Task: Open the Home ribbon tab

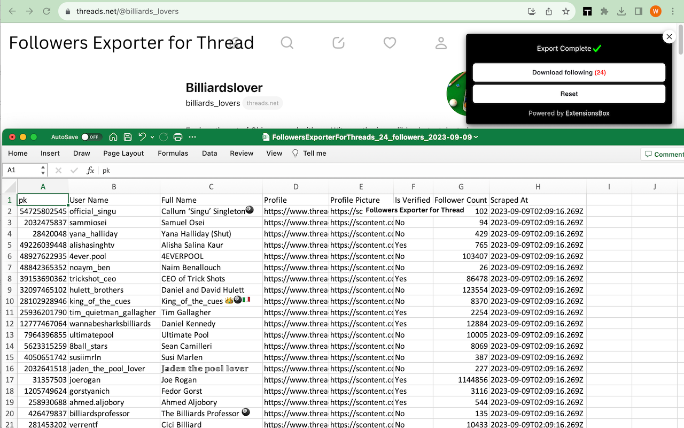Action: 18,153
